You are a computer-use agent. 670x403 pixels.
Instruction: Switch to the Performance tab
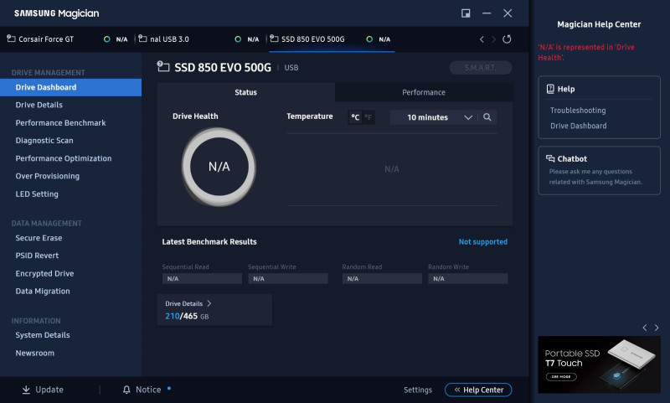(x=424, y=92)
